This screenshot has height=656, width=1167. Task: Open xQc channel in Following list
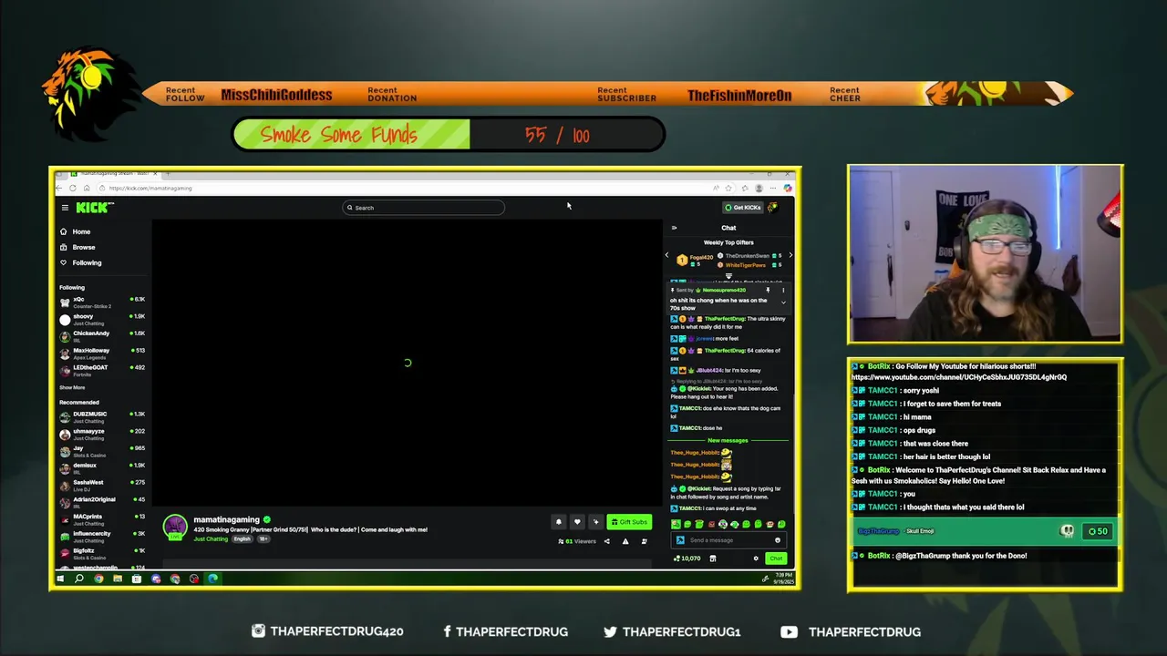pyautogui.click(x=102, y=302)
